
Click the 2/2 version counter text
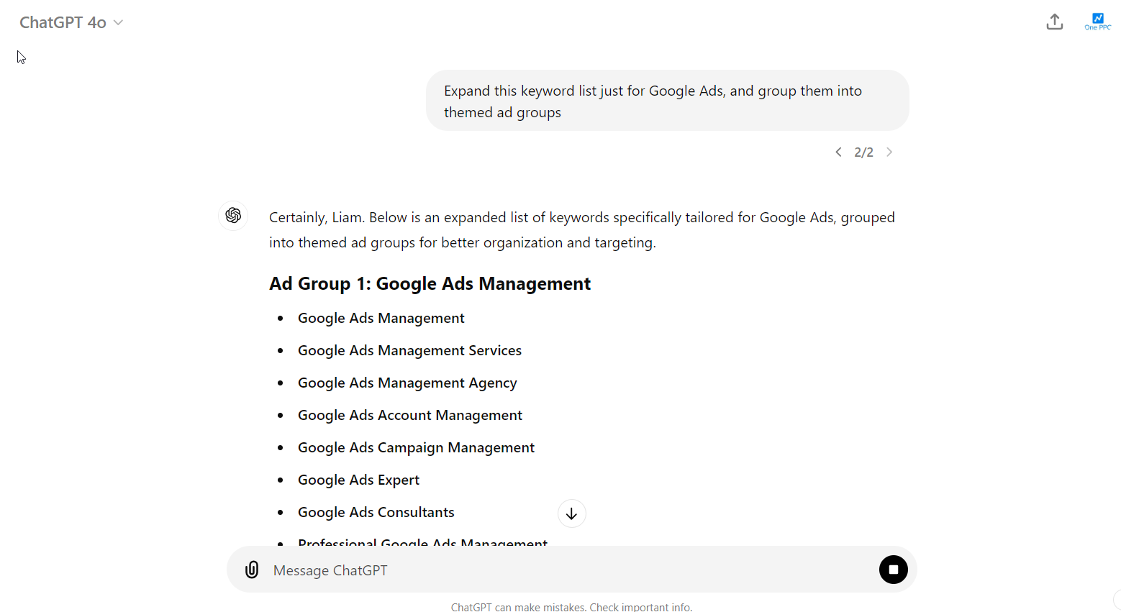(x=863, y=152)
